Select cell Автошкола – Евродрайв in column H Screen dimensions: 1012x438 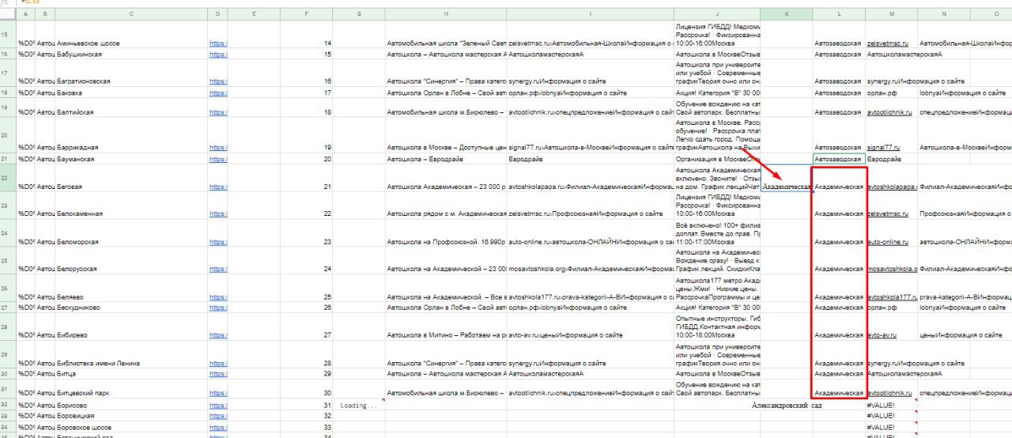coord(446,159)
